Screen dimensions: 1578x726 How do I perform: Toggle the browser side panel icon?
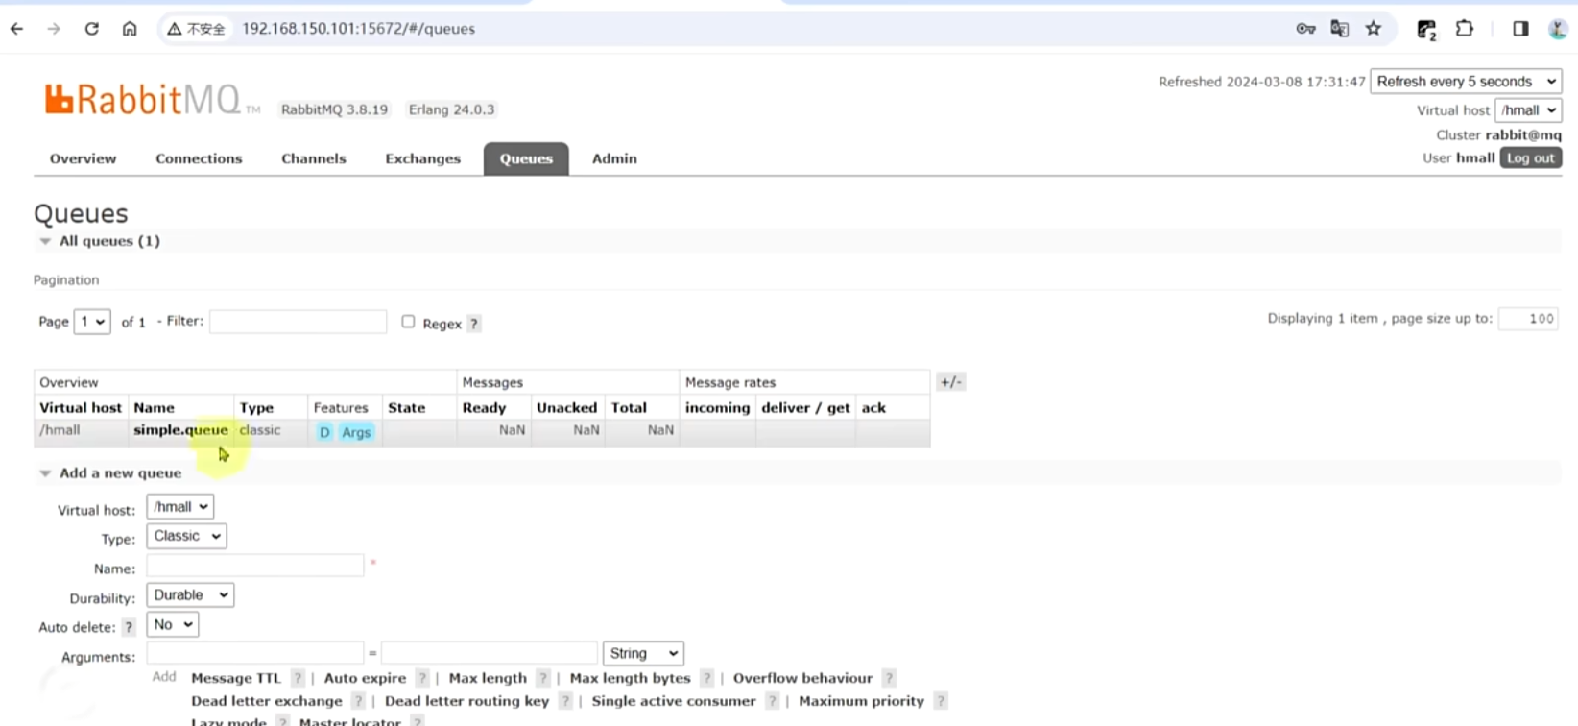click(x=1520, y=29)
